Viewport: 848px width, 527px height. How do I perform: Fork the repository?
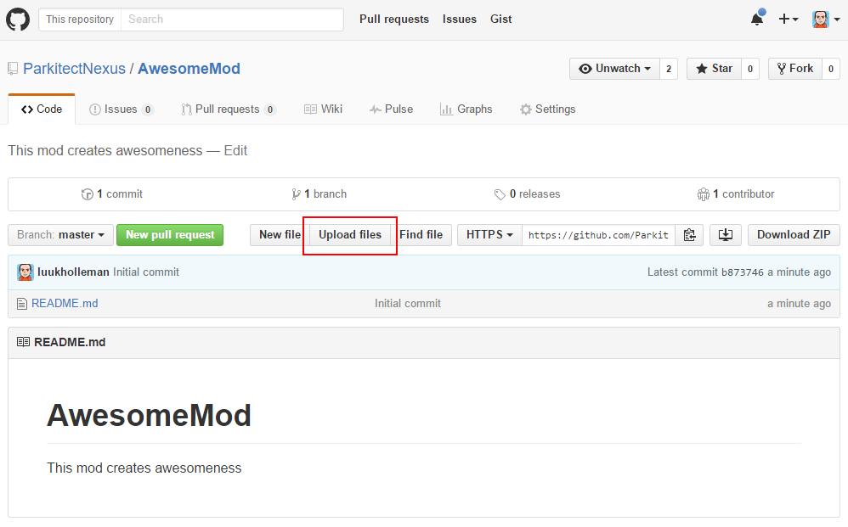[x=795, y=69]
